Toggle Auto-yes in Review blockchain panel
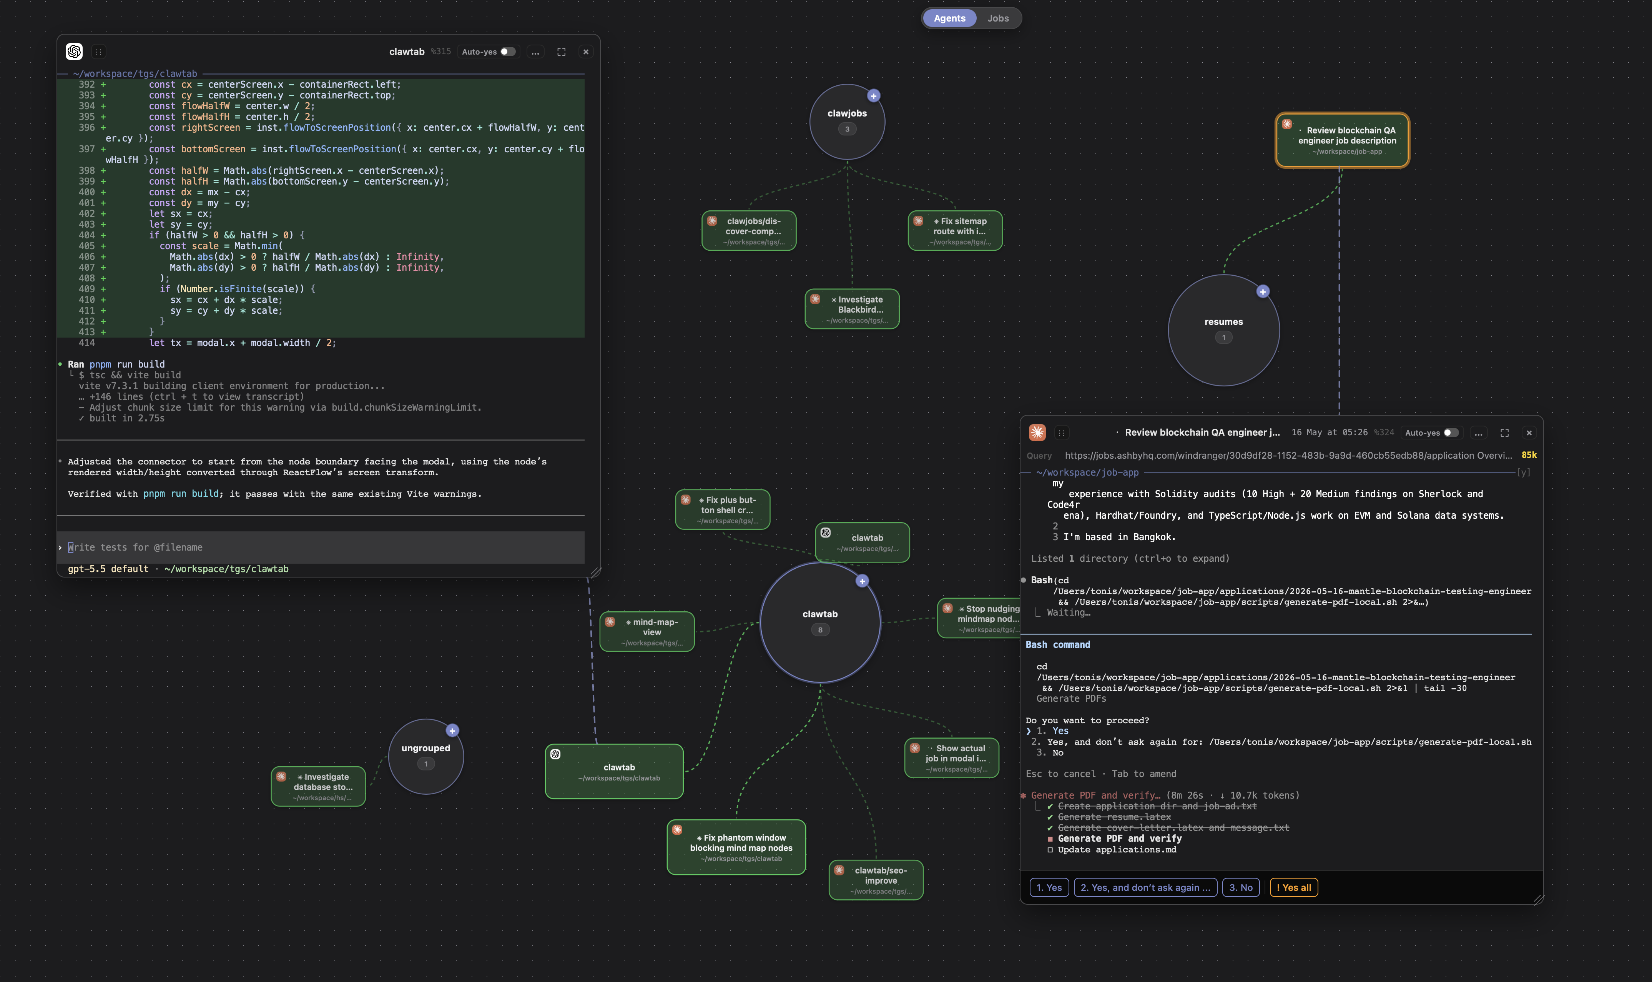Image resolution: width=1652 pixels, height=982 pixels. 1450,433
